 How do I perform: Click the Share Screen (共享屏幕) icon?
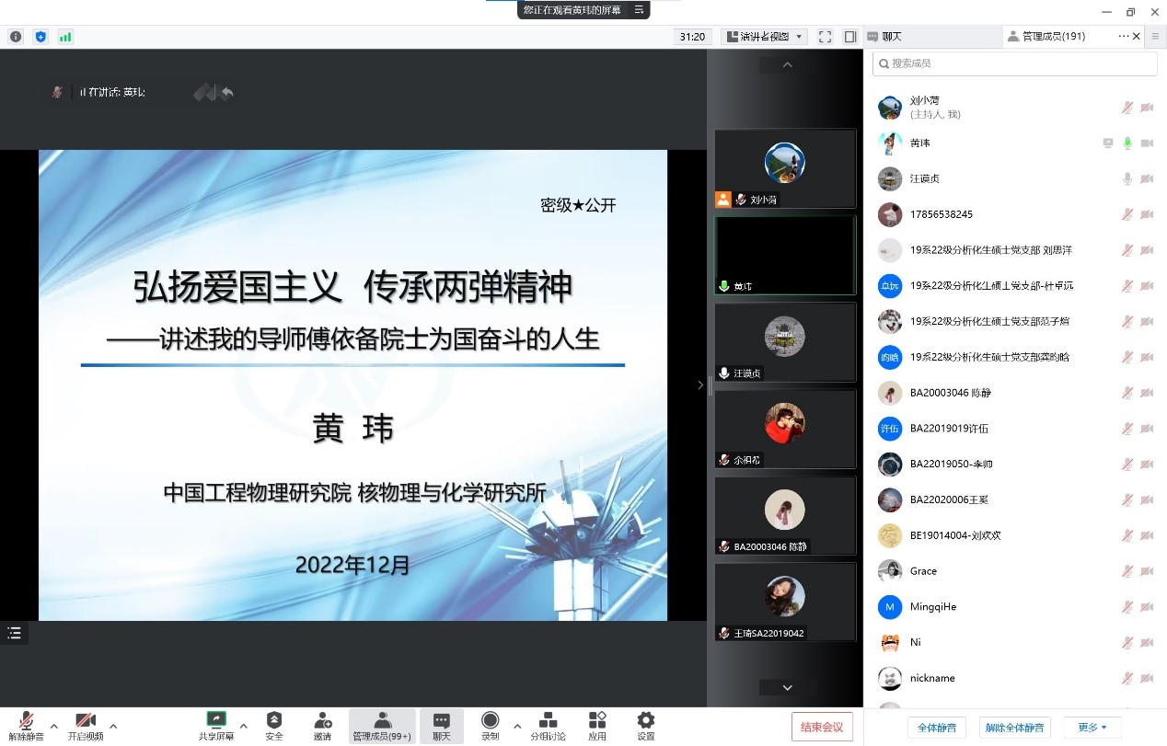click(x=216, y=721)
